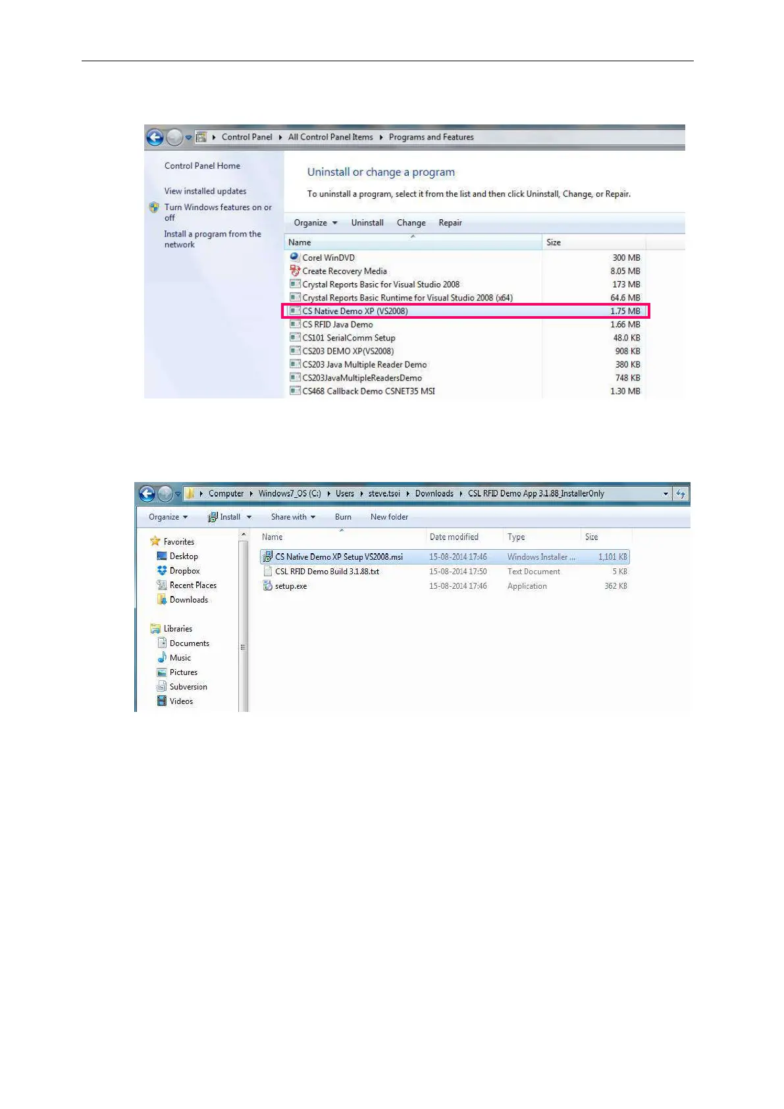Select the Windows7_OS (C:) breadcrumb
Screen dimensions: 784x1109
click(x=290, y=493)
